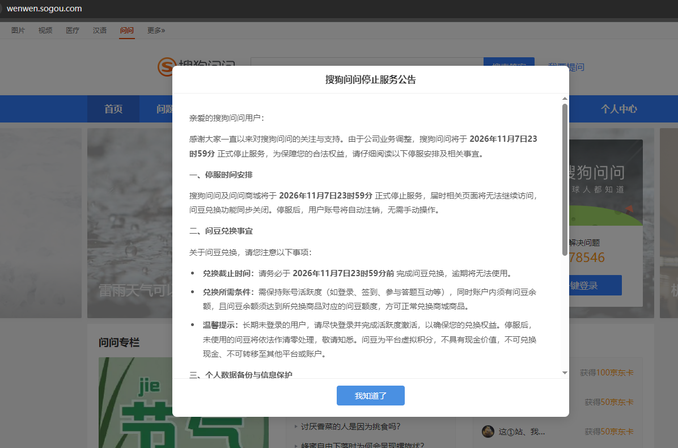
Task: Open question 讨厌香菜的人是因为挑食吗?
Action: coord(351,427)
